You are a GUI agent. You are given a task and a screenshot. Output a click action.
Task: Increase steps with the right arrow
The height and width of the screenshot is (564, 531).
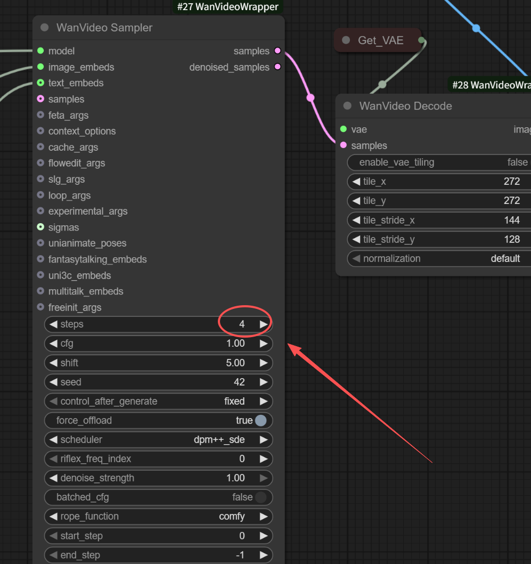coord(264,324)
